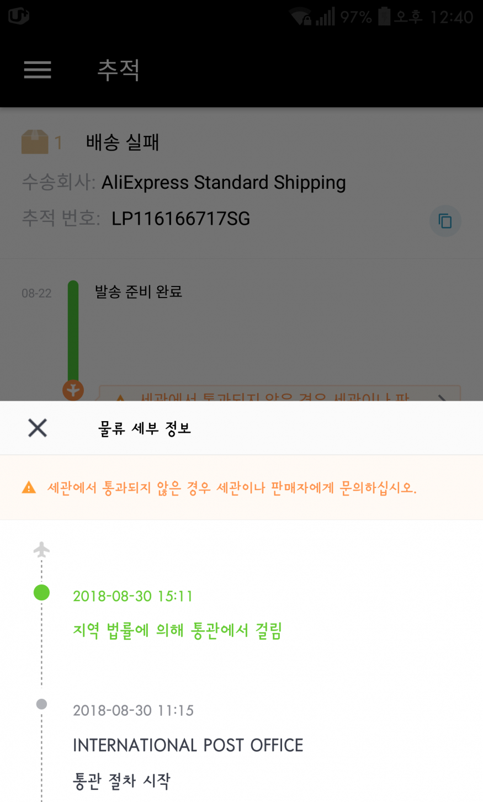Image resolution: width=483 pixels, height=802 pixels.
Task: Copy the tracking number LP116166717SG
Action: click(445, 221)
